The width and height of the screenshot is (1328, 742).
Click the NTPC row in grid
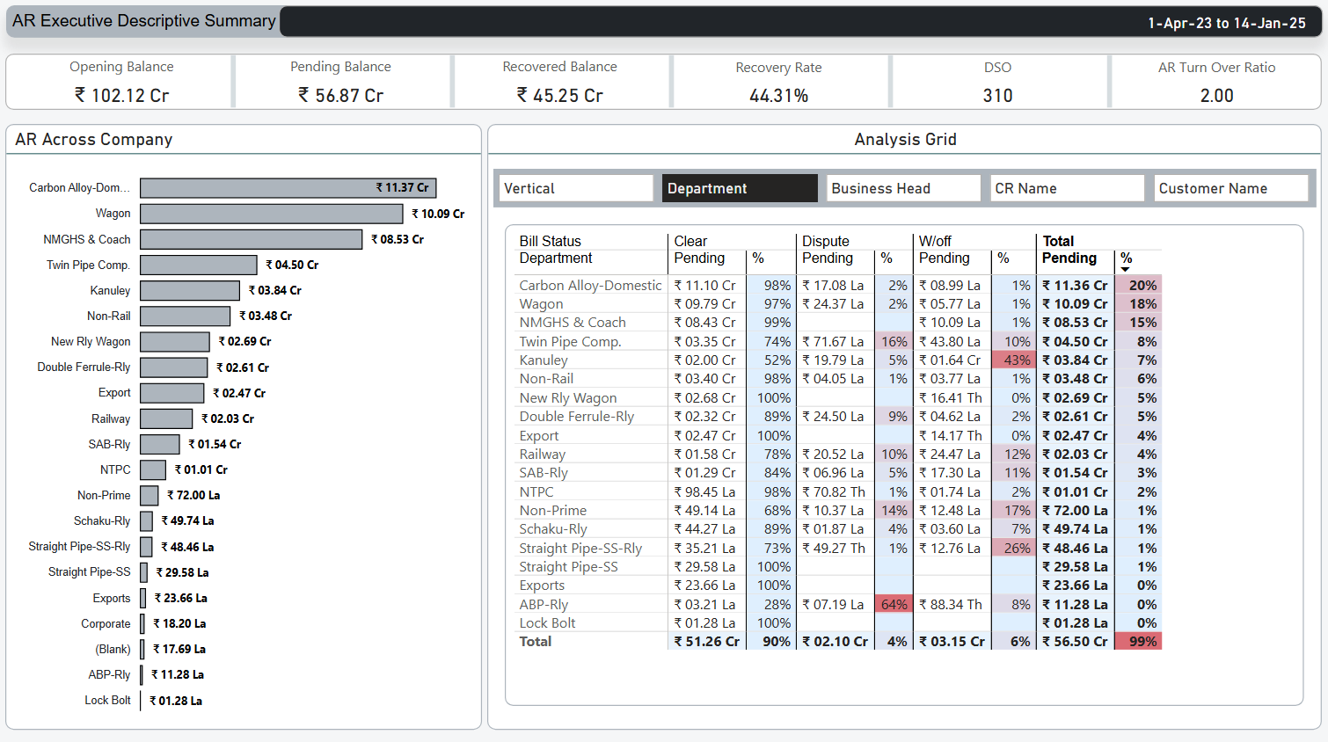pos(839,491)
